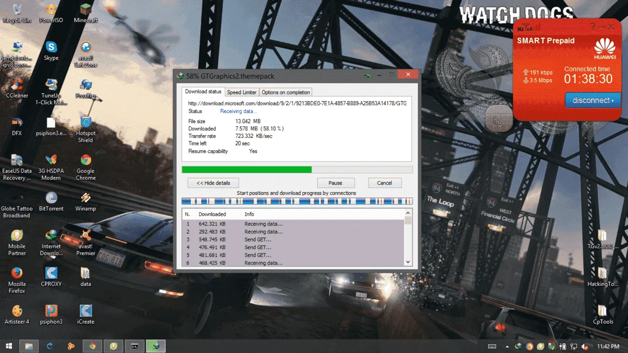This screenshot has width=628, height=353.
Task: Cancel the download
Action: 384,183
